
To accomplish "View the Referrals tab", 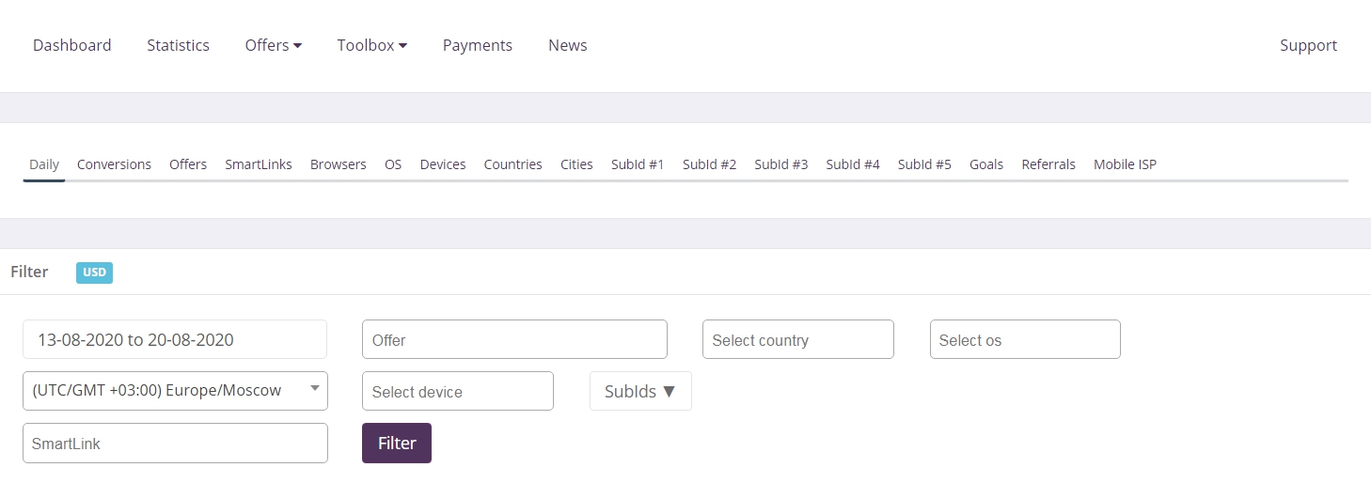I will pyautogui.click(x=1048, y=164).
